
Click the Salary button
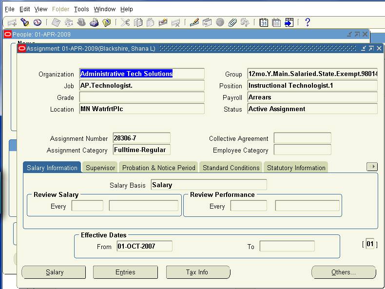54,272
